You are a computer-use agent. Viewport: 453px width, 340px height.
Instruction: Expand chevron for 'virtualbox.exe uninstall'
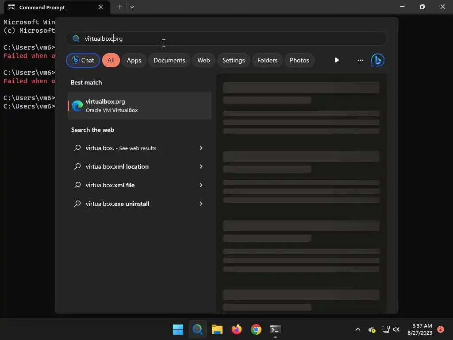[x=201, y=204]
